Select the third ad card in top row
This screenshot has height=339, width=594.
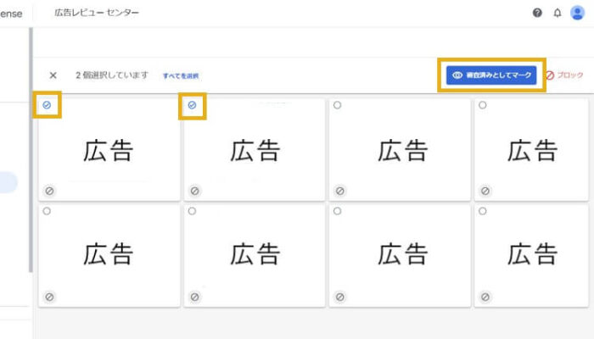point(337,105)
